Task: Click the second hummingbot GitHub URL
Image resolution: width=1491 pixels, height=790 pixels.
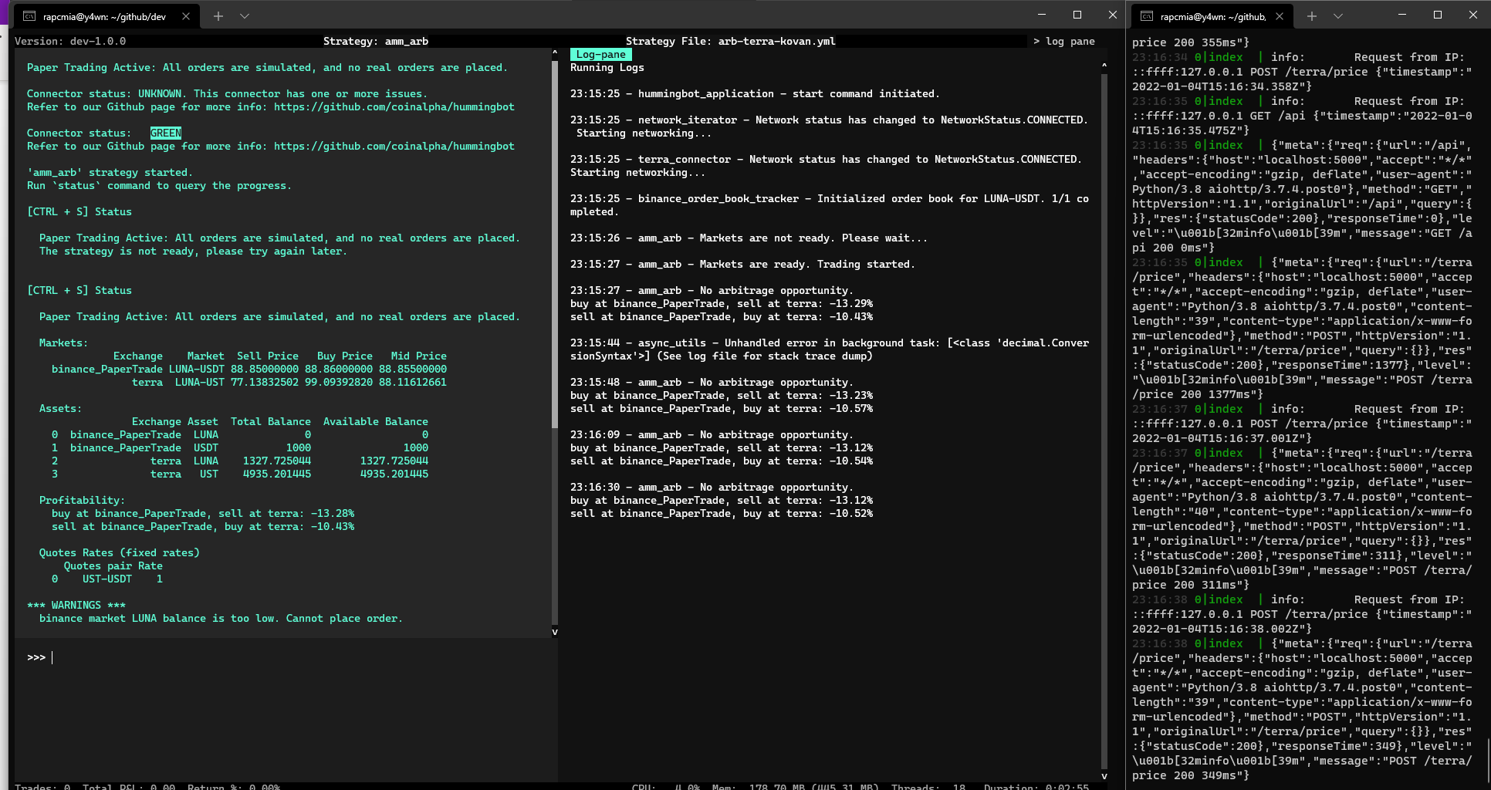Action: pyautogui.click(x=394, y=146)
